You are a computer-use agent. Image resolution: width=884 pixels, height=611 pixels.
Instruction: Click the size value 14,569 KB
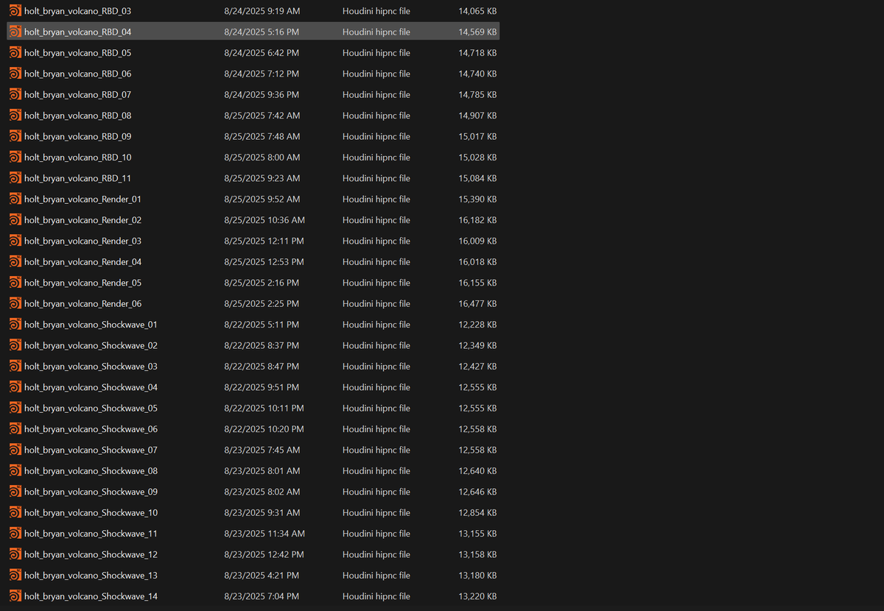pos(477,32)
